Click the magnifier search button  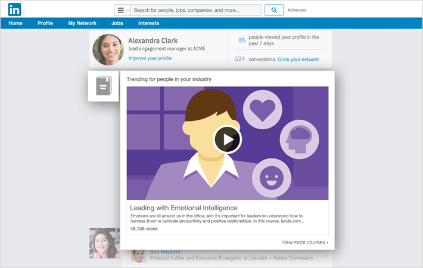click(273, 10)
